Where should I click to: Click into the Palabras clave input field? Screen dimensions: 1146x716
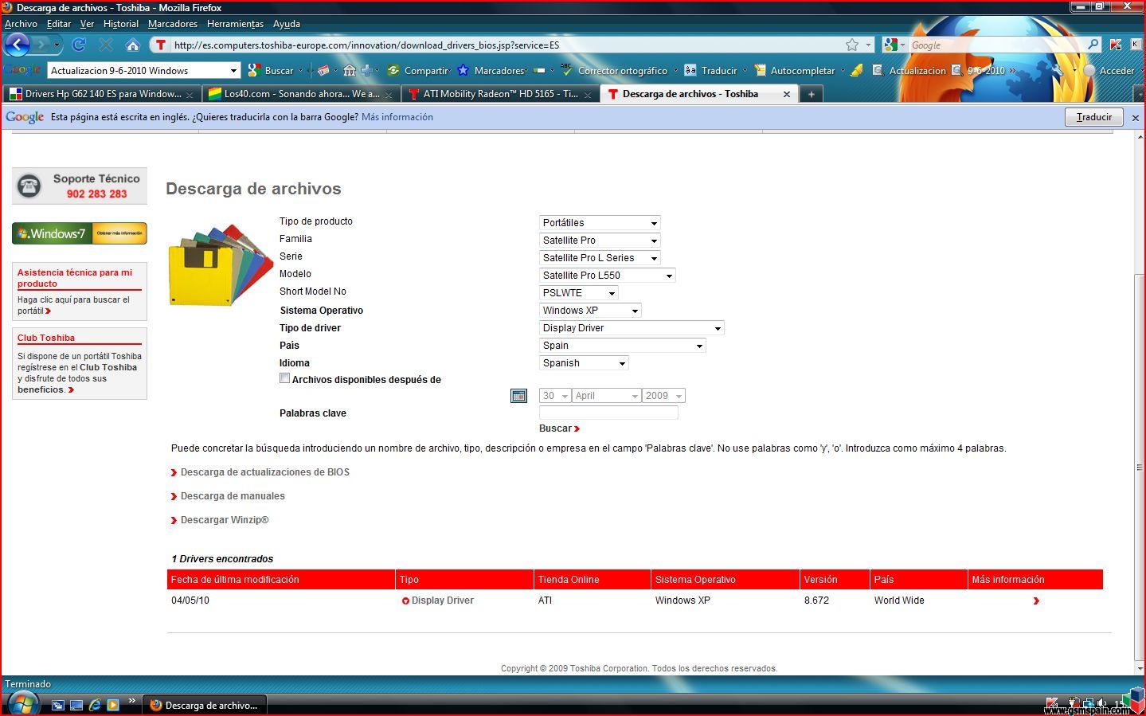(608, 413)
